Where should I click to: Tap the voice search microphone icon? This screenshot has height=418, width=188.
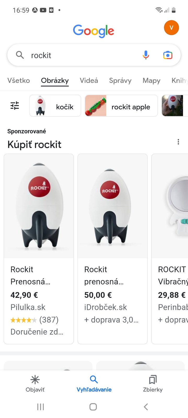[x=146, y=55]
